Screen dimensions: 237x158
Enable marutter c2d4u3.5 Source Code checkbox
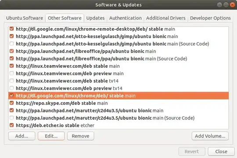pyautogui.click(x=12, y=118)
